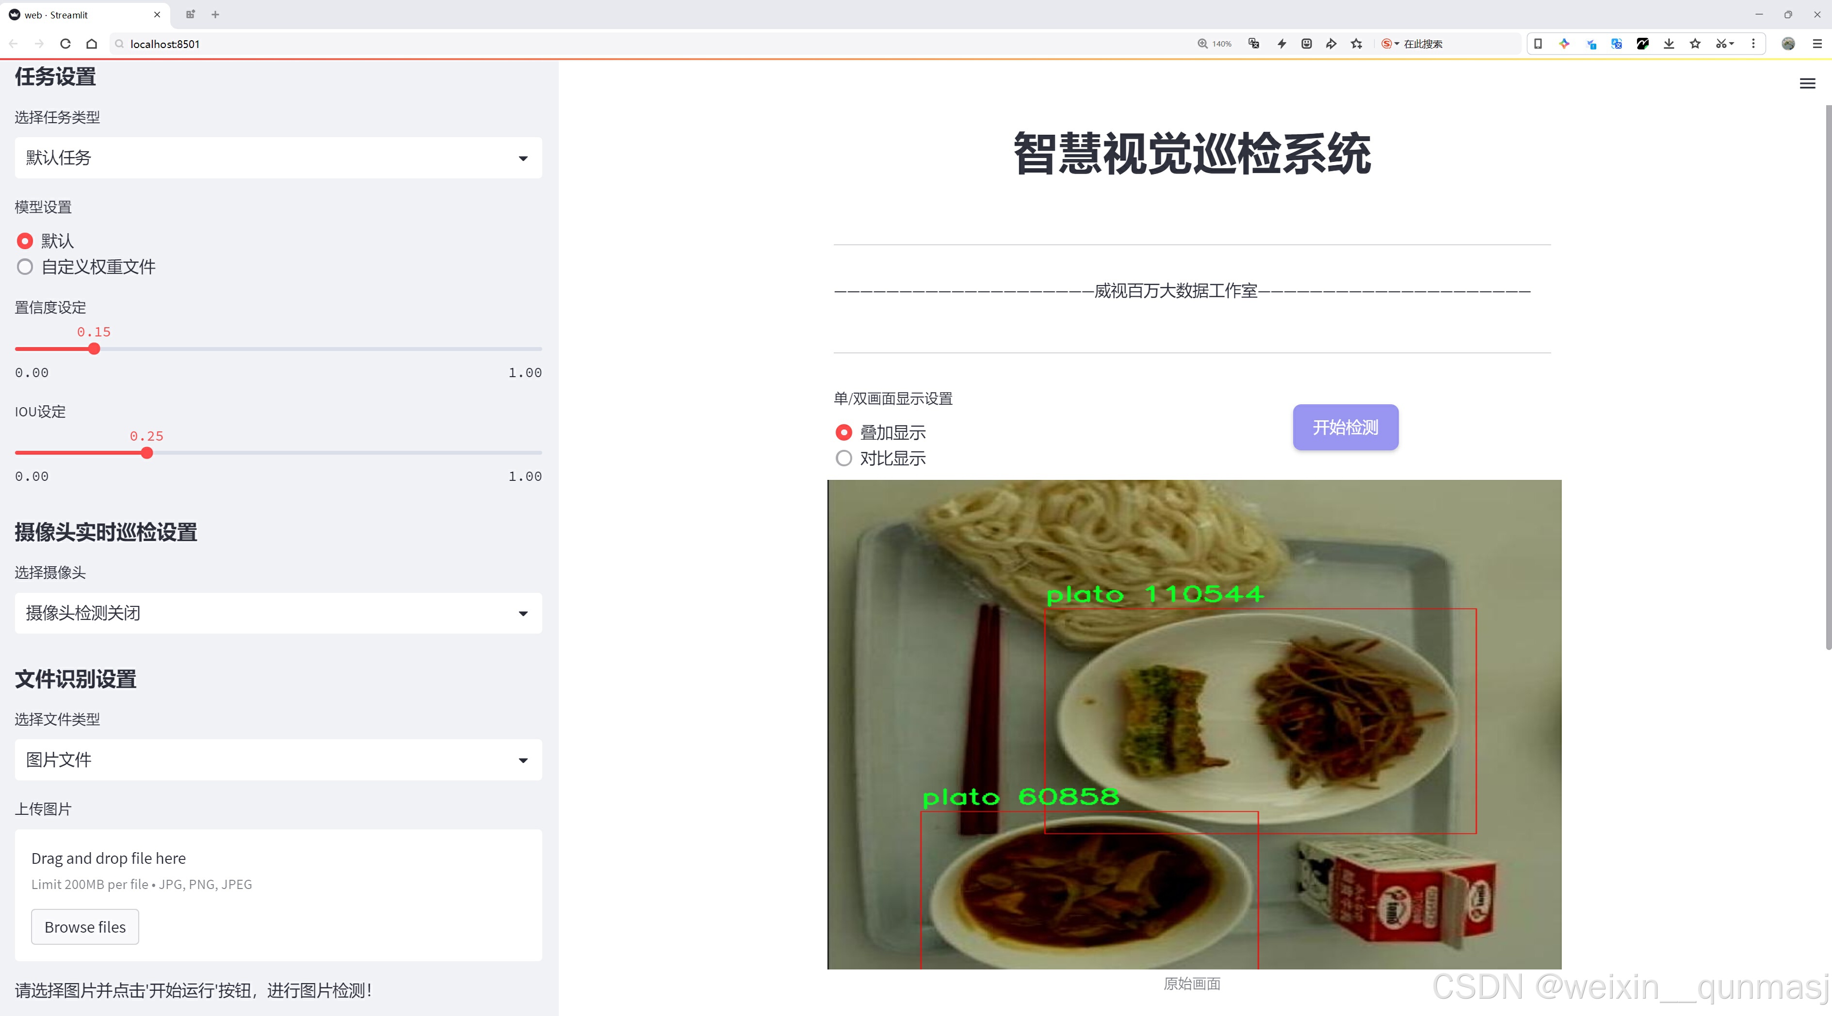
Task: Open the browser downloads icon
Action: (1669, 44)
